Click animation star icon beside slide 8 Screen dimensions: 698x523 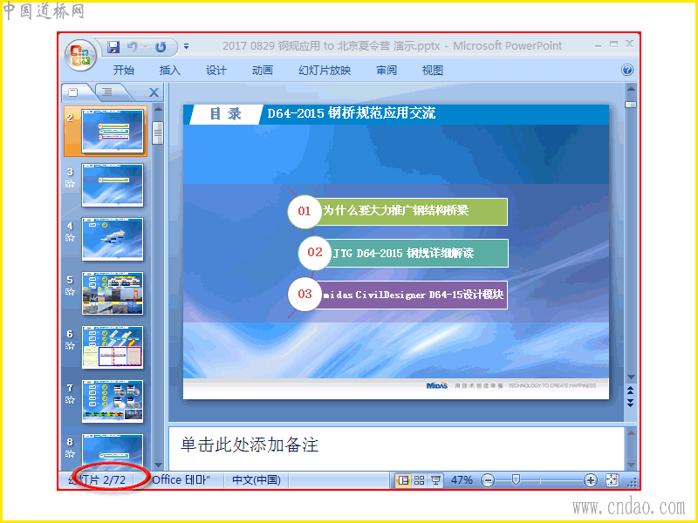71,454
